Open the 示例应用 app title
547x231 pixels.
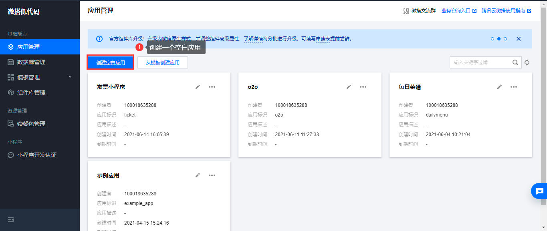coord(108,175)
